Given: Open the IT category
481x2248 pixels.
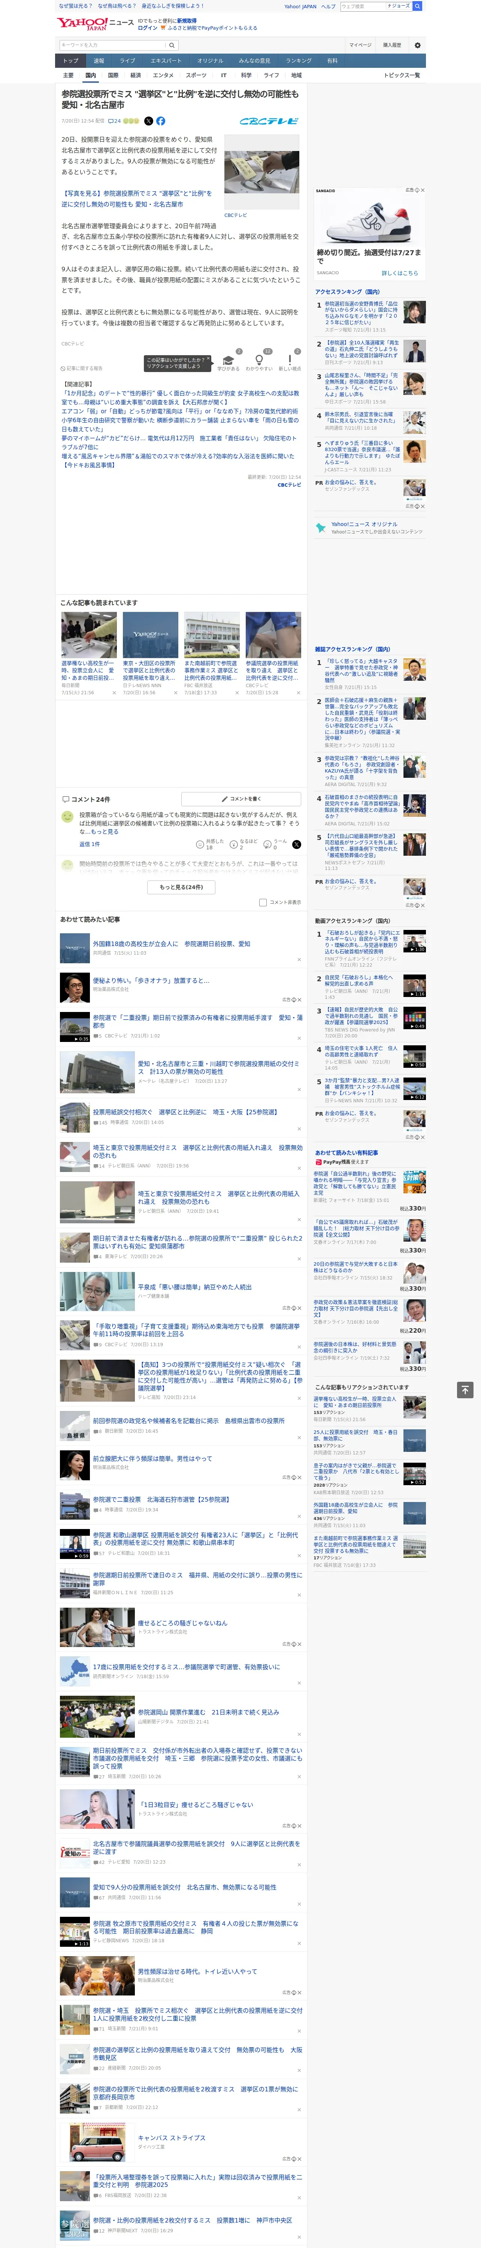Looking at the screenshot, I should (x=224, y=75).
